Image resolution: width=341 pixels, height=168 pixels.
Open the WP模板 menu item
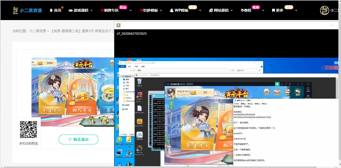click(179, 10)
